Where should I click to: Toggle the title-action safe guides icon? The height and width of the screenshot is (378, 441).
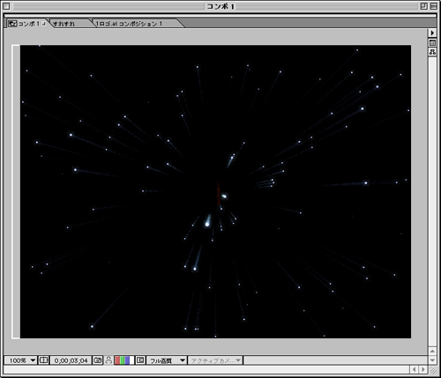[x=43, y=360]
